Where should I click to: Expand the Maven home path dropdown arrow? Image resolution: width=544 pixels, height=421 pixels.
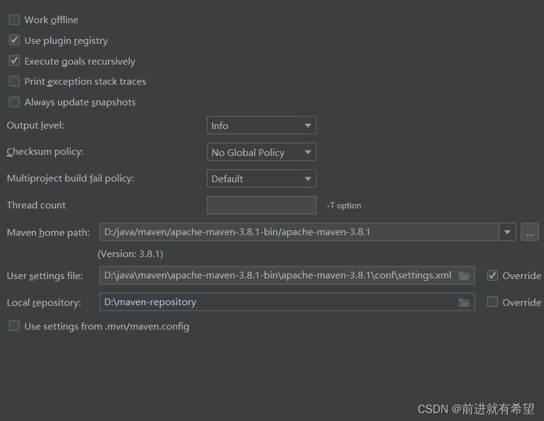507,232
